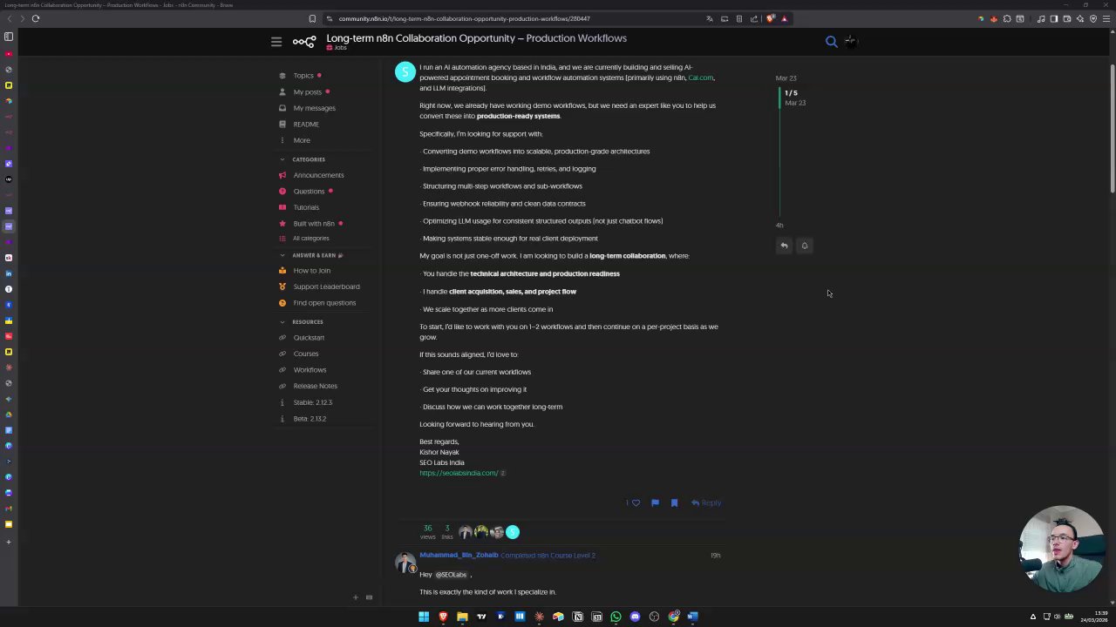
Task: Open the n8n logo home link
Action: (304, 41)
